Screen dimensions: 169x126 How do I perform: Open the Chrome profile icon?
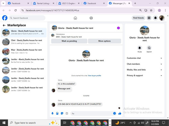tap(159, 10)
